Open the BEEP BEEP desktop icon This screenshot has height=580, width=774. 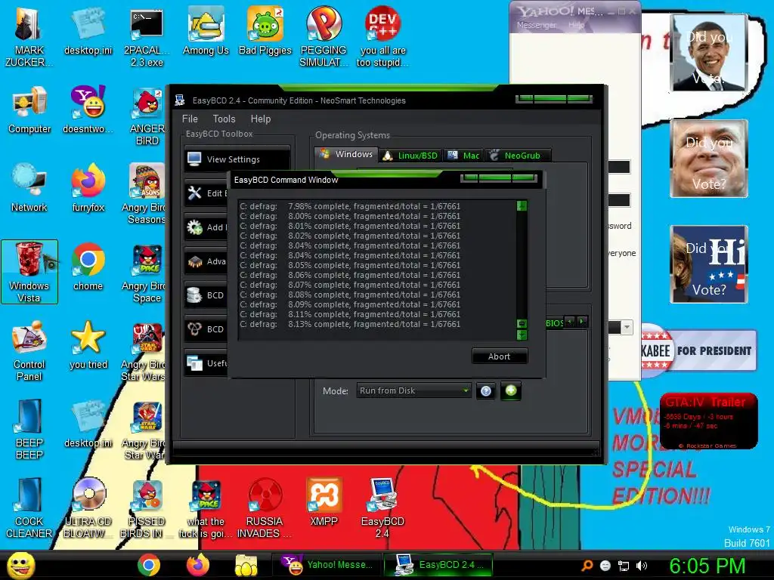click(x=29, y=429)
